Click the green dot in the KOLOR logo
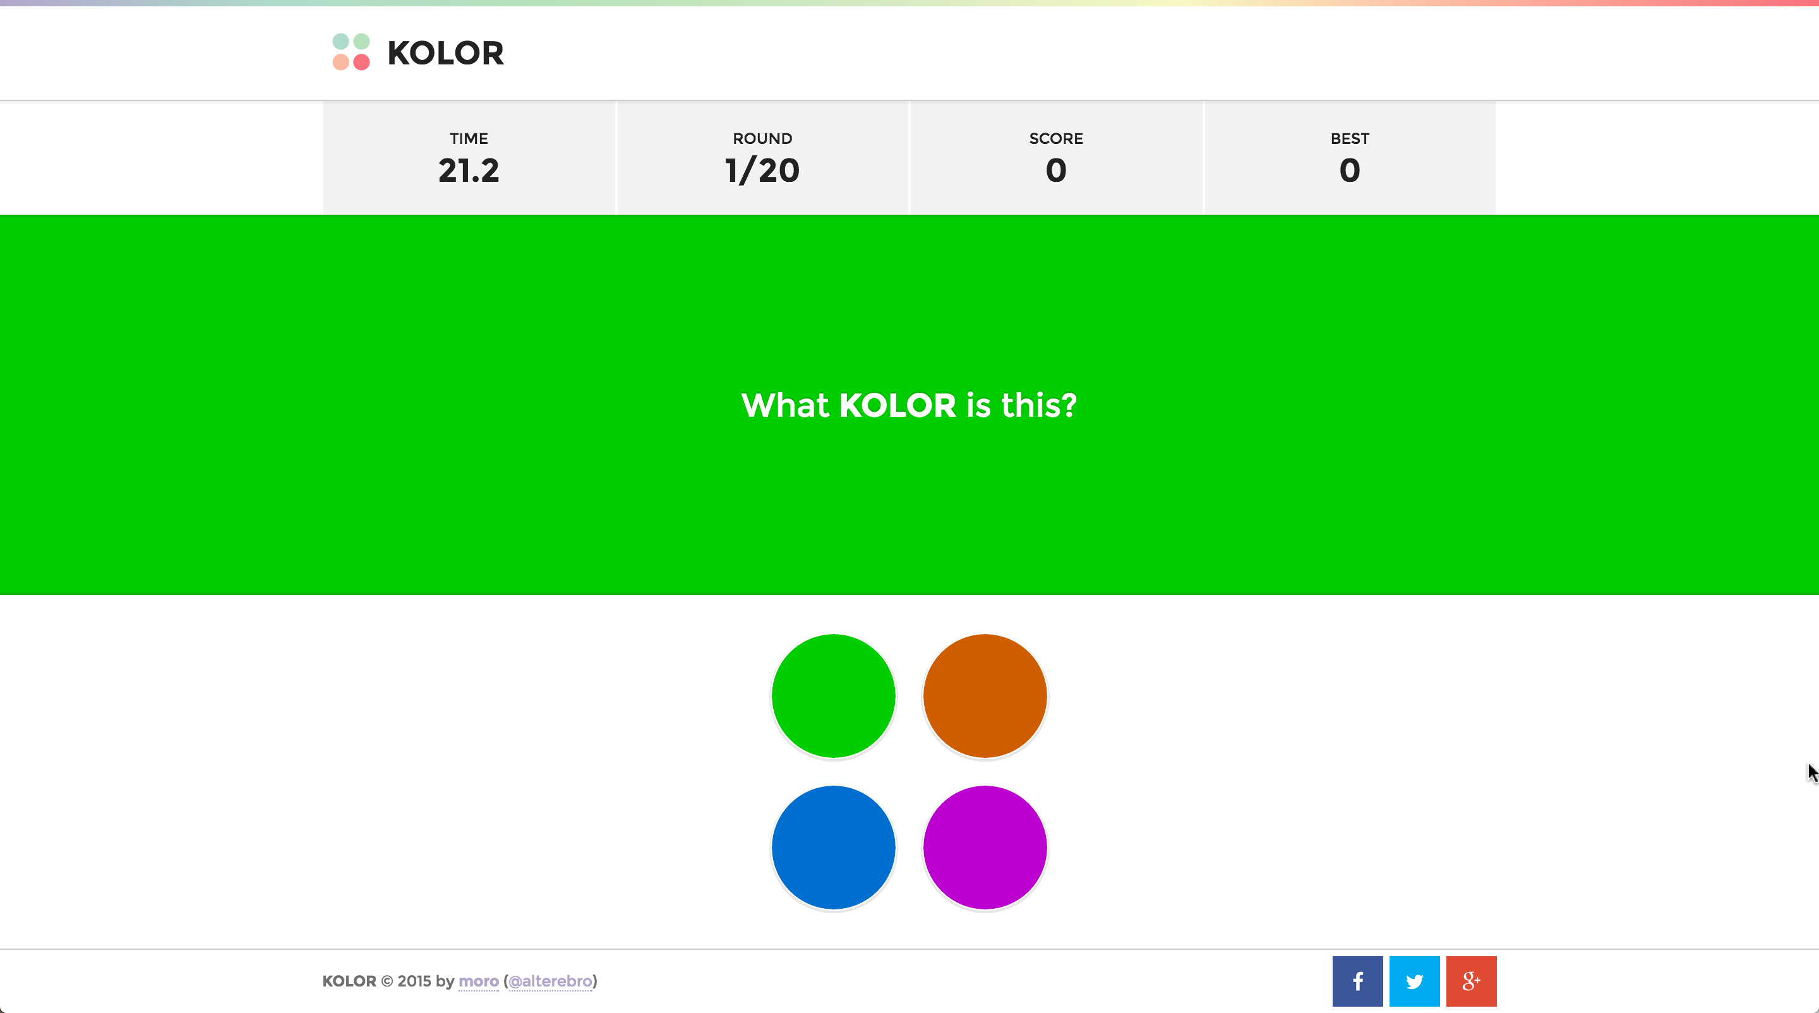This screenshot has height=1013, width=1819. 361,42
